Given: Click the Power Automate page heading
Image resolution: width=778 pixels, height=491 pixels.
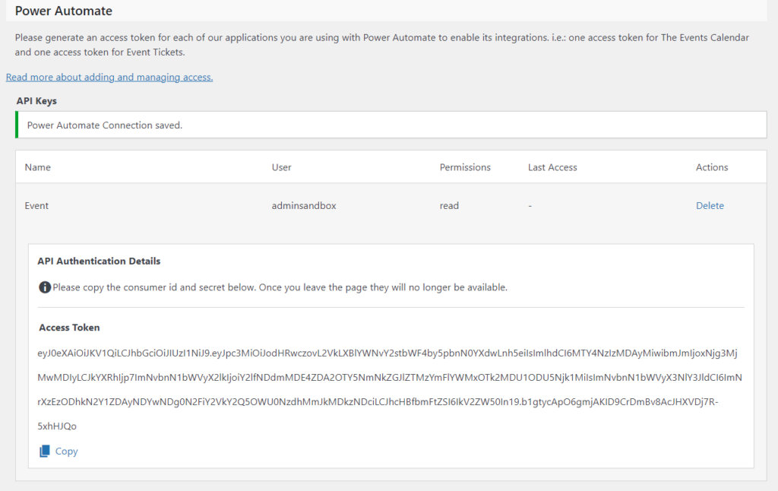Looking at the screenshot, I should (x=63, y=11).
